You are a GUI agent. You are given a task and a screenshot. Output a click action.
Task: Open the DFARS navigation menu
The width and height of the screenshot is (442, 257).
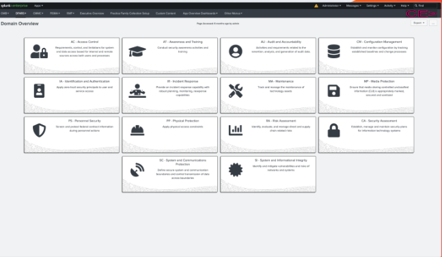[21, 13]
